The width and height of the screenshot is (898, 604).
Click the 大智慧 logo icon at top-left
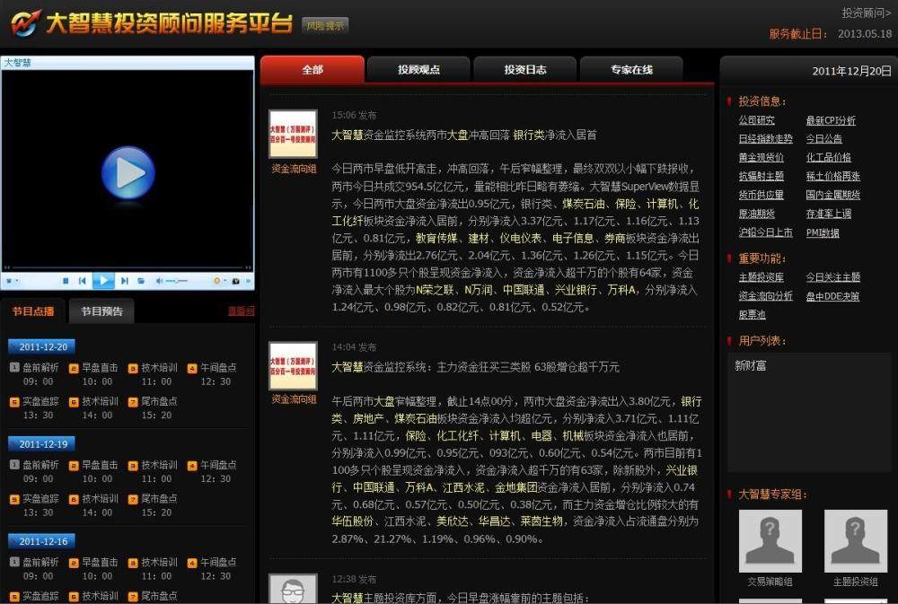(26, 23)
